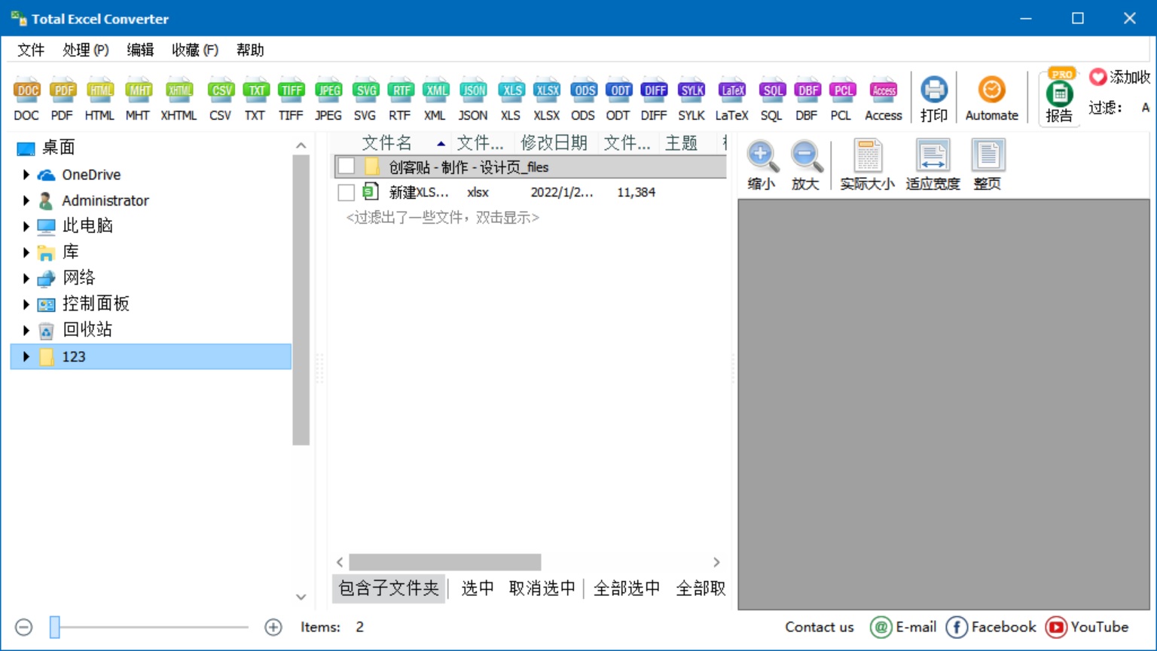The width and height of the screenshot is (1157, 651).
Task: Expand the 库 tree node
Action: pos(26,252)
